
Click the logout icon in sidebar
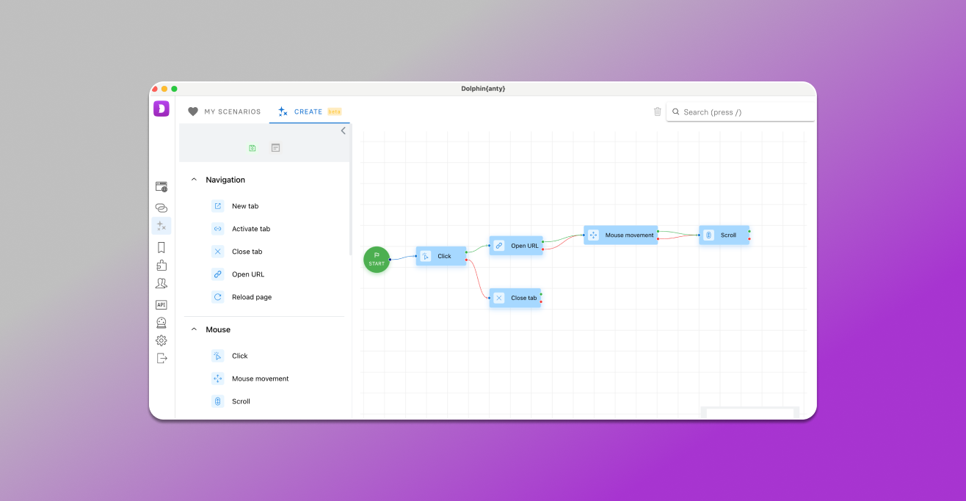(161, 358)
